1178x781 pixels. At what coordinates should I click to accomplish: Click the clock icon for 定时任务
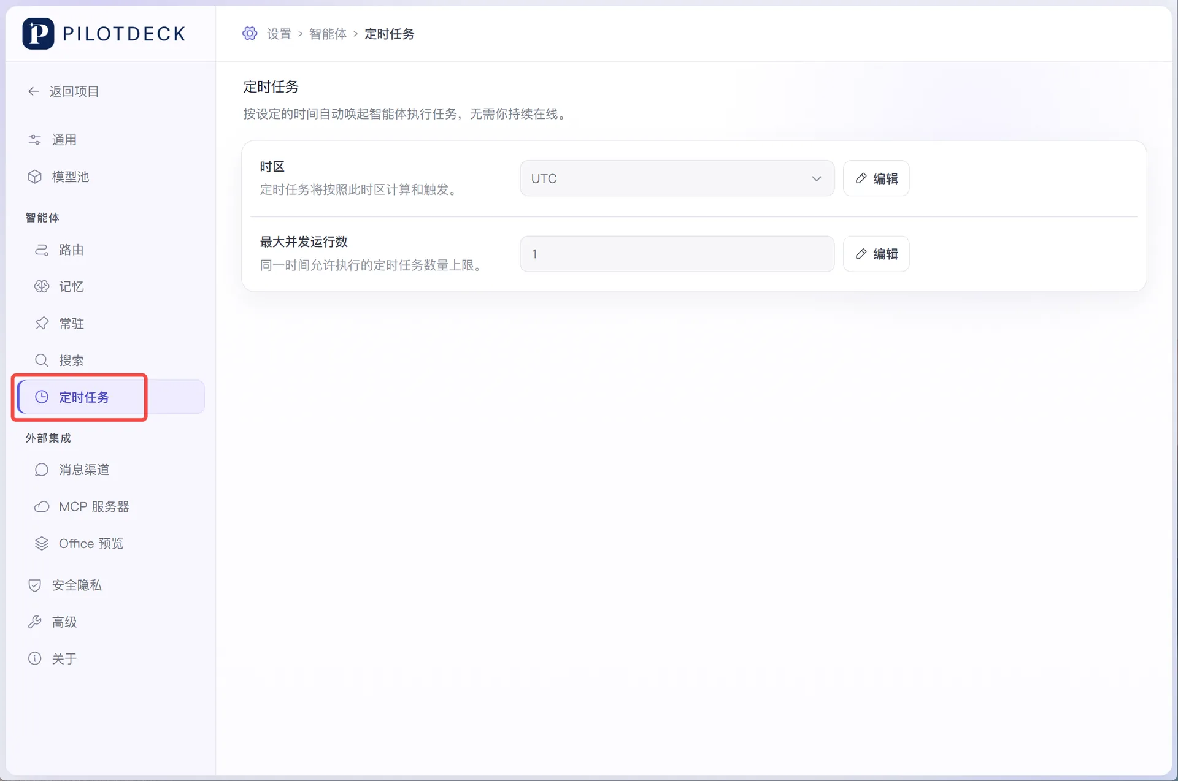coord(42,397)
